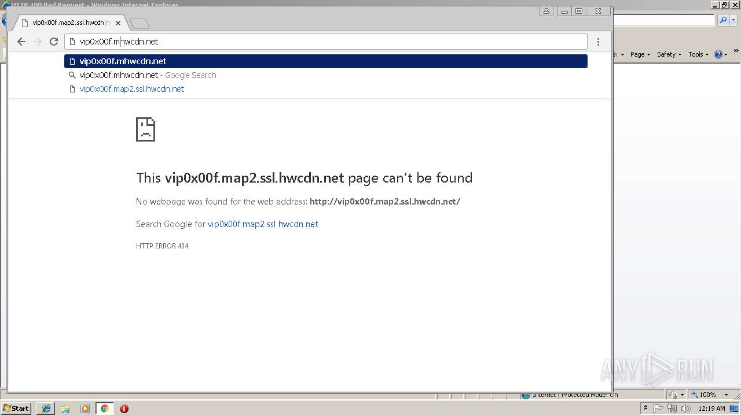Screen dimensions: 741x416
Task: Launch Windows Media Player from taskbar
Action: tap(85, 408)
